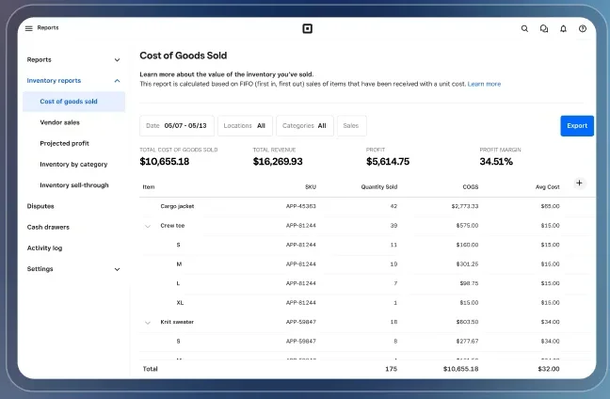Open the Date 05/07 - 05/13 filter
610x399 pixels.
(x=177, y=125)
